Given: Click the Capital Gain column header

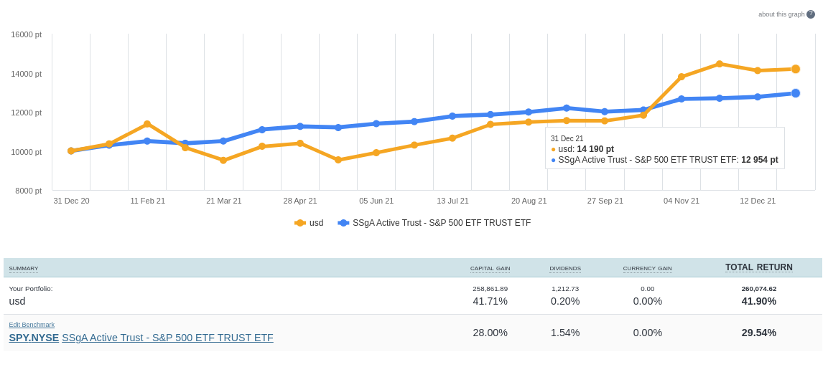Looking at the screenshot, I should (490, 269).
